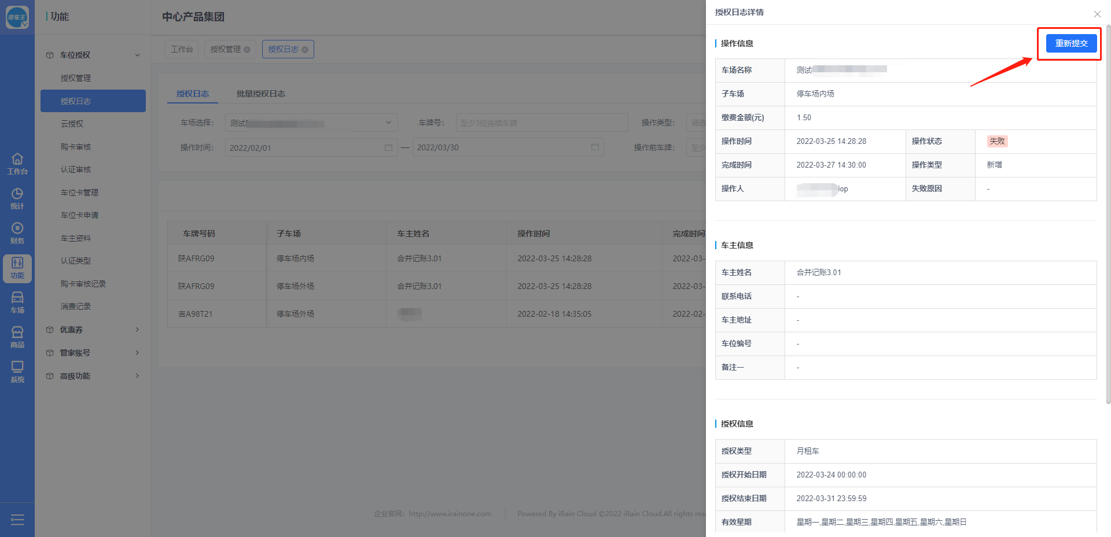Switch to the 工作台 page tab
The height and width of the screenshot is (537, 1111).
click(182, 50)
